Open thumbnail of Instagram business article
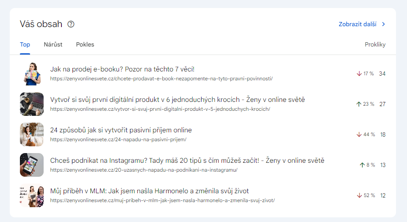 tap(32, 165)
